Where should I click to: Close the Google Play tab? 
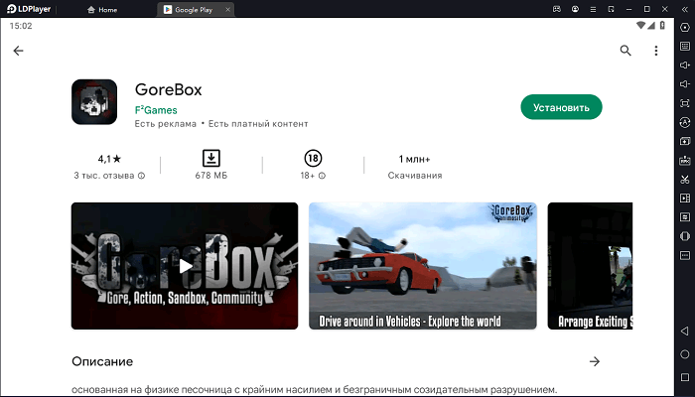click(227, 9)
